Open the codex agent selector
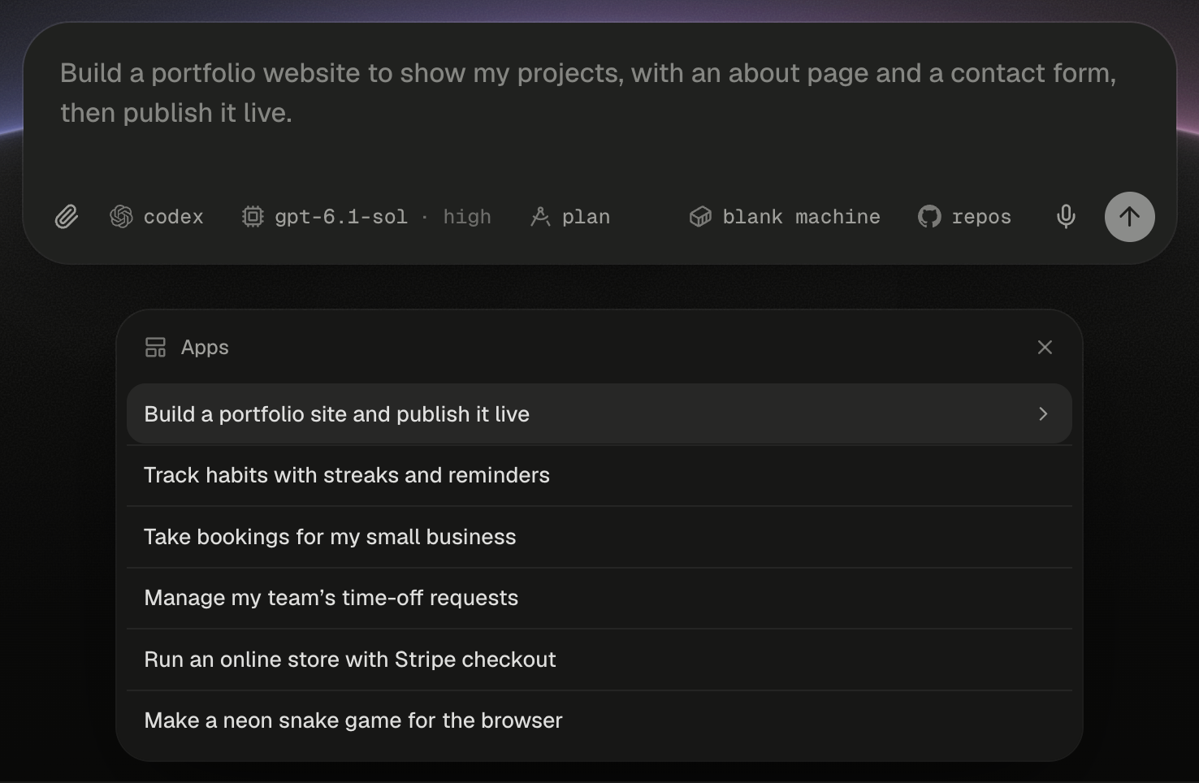The image size is (1199, 783). (157, 217)
